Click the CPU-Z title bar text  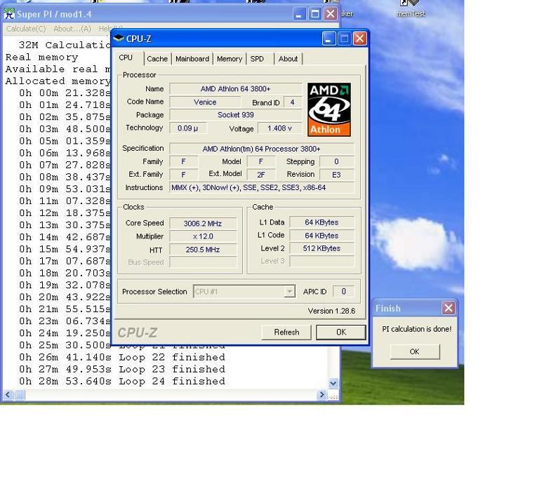coord(139,39)
